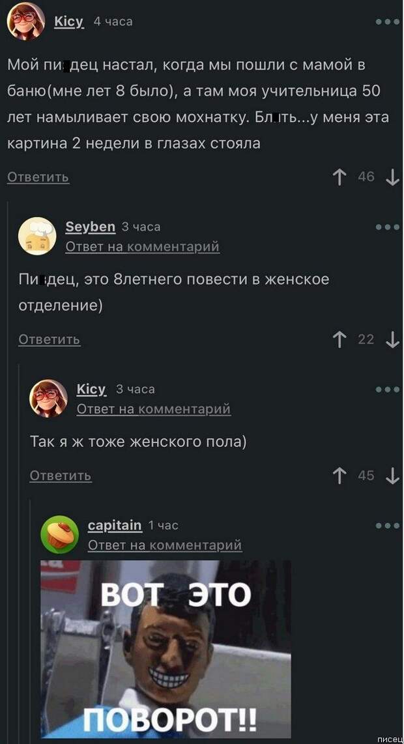This screenshot has width=404, height=744.
Task: Open Seyben's chef-hat avatar
Action: [38, 236]
